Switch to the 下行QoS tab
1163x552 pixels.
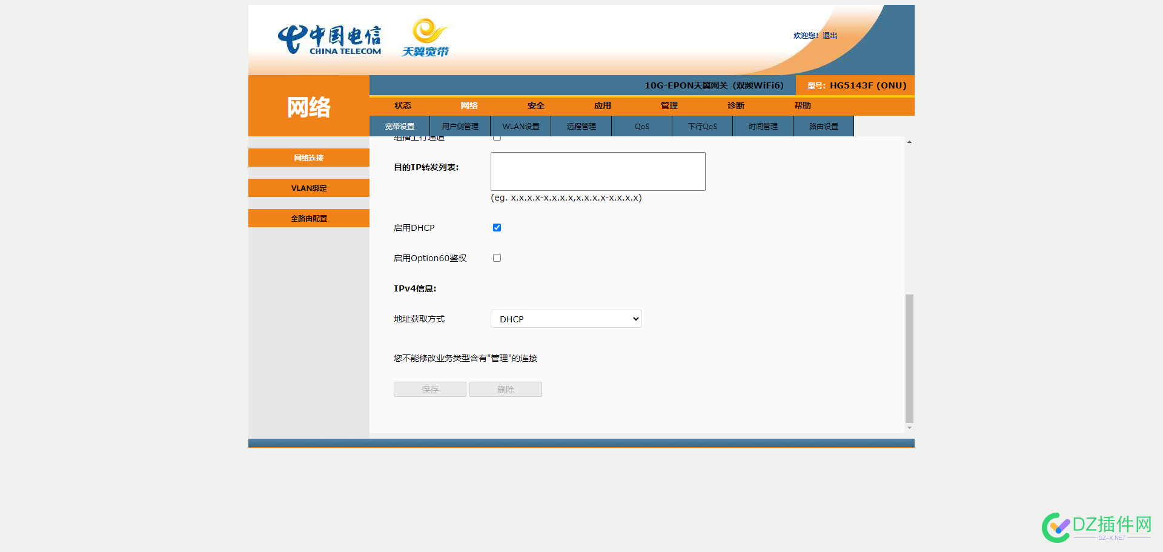703,126
